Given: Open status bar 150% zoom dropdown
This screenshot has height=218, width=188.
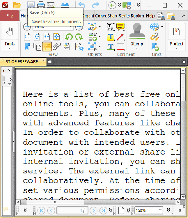Looking at the screenshot, I should 160,210.
